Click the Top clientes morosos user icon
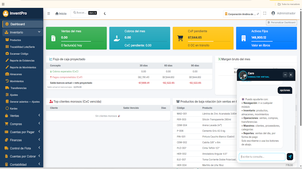Image resolution: width=302 pixels, height=169 pixels. (x=51, y=102)
